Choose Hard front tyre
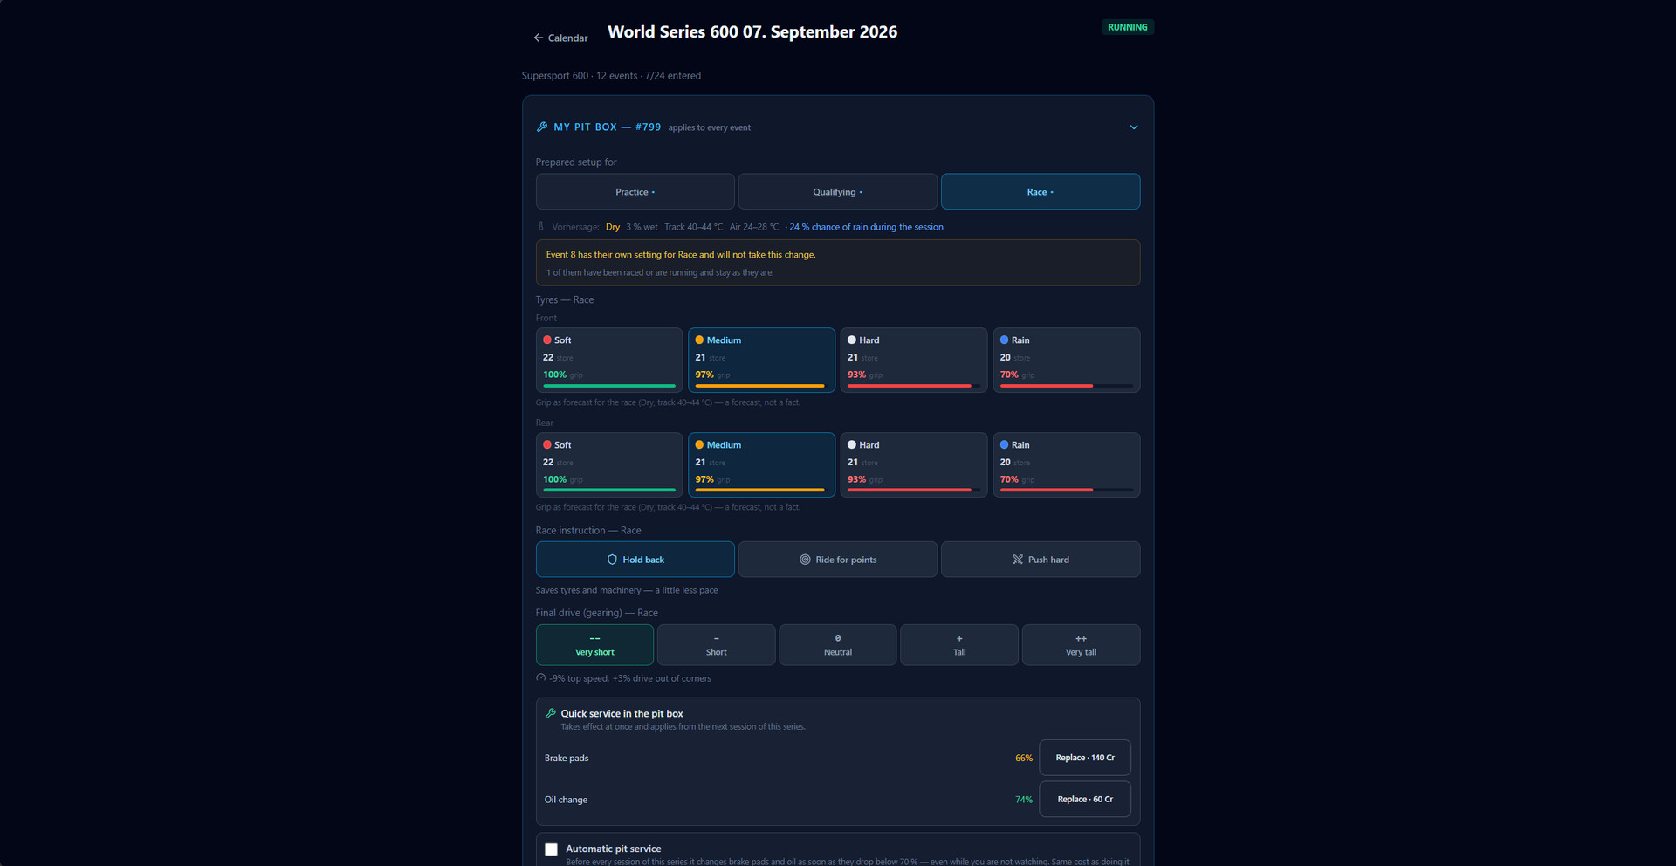This screenshot has width=1676, height=866. point(914,360)
